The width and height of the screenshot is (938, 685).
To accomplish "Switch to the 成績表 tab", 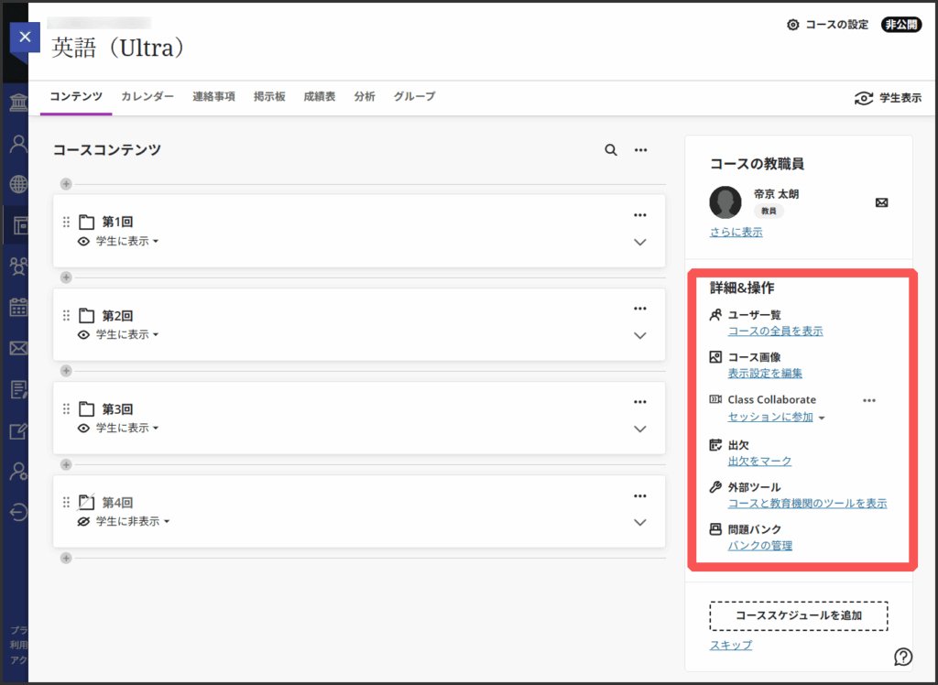I will [320, 97].
